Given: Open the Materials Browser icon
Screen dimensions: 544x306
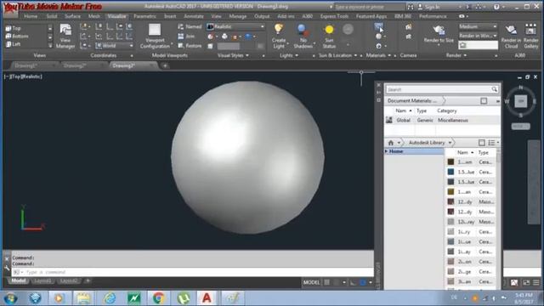Looking at the screenshot, I should pyautogui.click(x=378, y=27).
